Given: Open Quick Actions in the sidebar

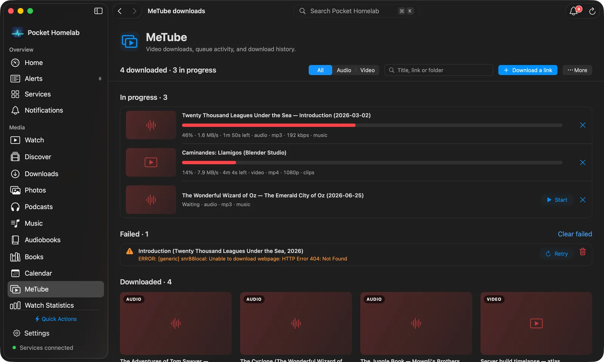Looking at the screenshot, I should [56, 319].
